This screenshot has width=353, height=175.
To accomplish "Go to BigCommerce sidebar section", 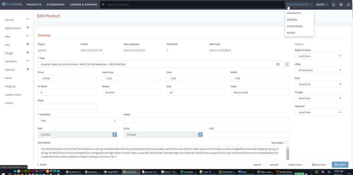I will [x=13, y=28].
